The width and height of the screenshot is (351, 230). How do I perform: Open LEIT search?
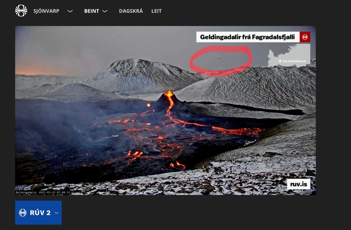pyautogui.click(x=156, y=11)
